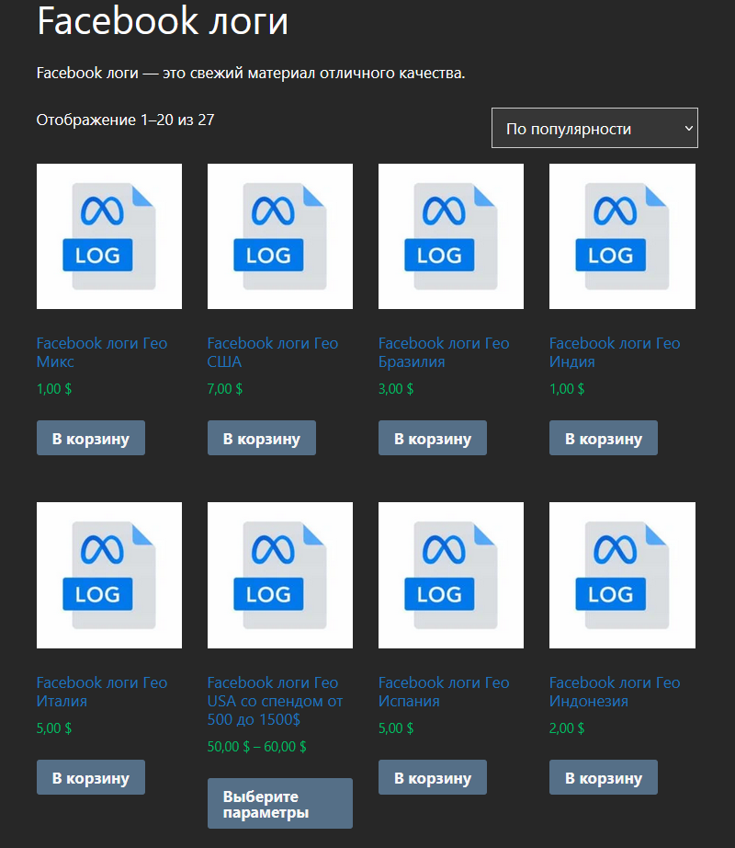
Task: Click the '5,00 $' price under Гео Испания
Action: 396,728
